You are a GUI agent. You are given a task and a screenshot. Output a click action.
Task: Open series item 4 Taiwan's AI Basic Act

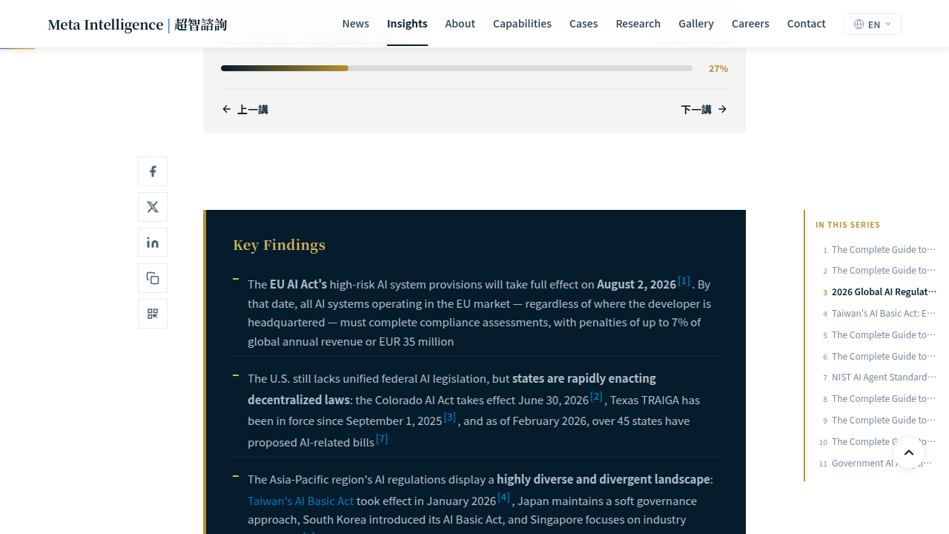(x=878, y=314)
